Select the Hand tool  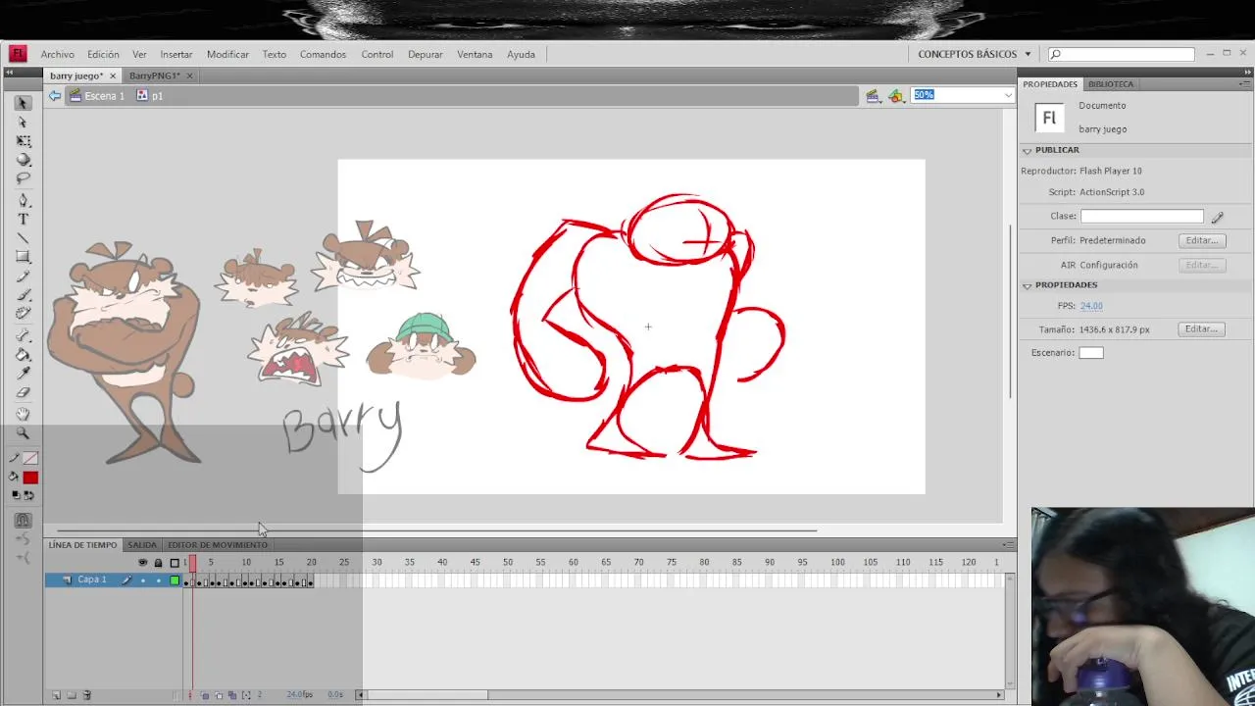pos(23,415)
